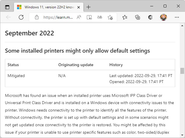Click the Mitigated status cell

tap(16, 76)
